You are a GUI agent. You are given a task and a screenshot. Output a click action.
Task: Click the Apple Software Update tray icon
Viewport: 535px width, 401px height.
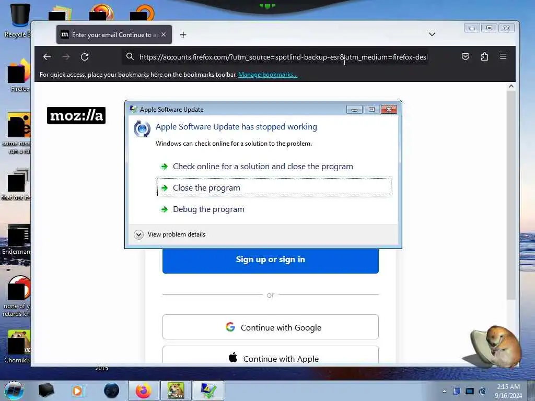point(482,391)
